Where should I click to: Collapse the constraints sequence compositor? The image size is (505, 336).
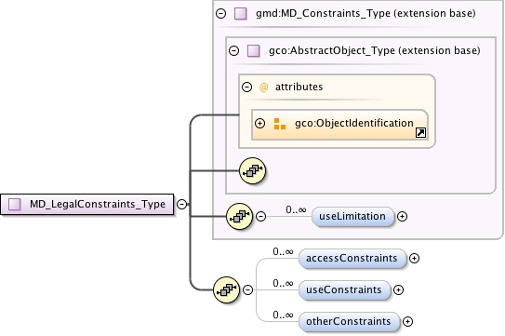247,289
